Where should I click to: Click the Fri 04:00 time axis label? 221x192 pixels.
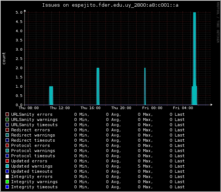coord(183,108)
